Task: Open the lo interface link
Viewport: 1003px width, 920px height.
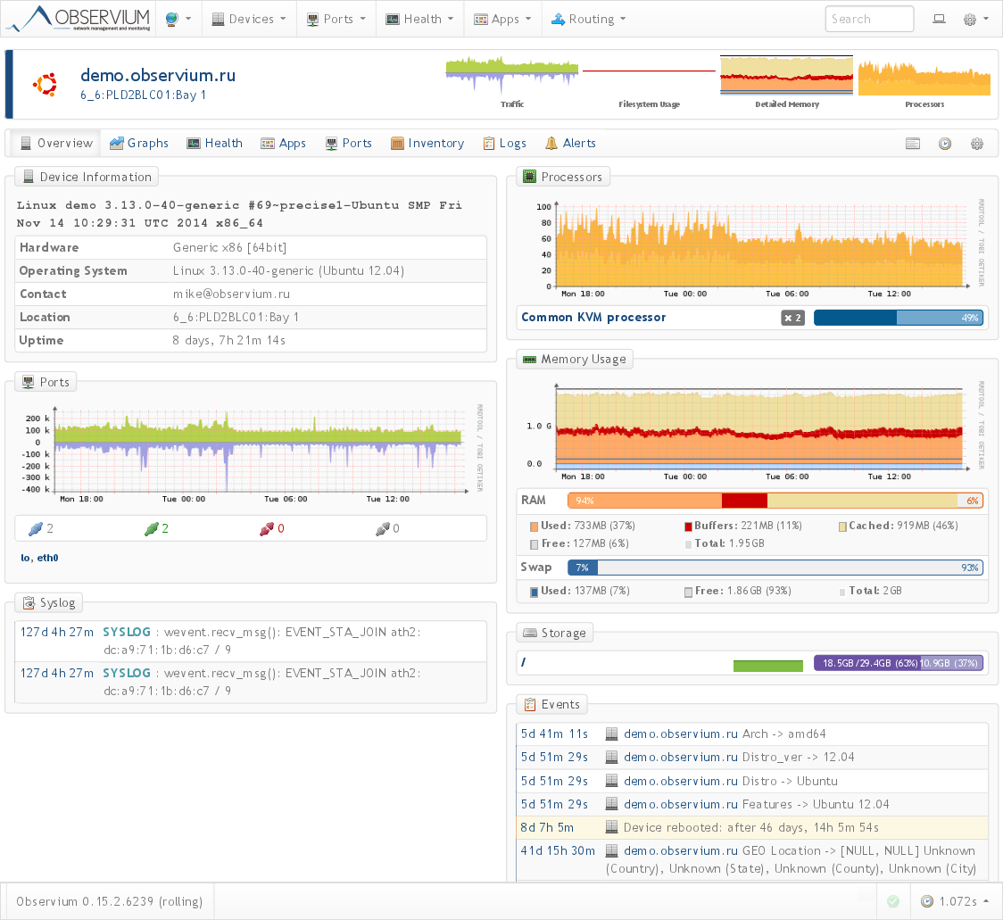Action: point(25,558)
